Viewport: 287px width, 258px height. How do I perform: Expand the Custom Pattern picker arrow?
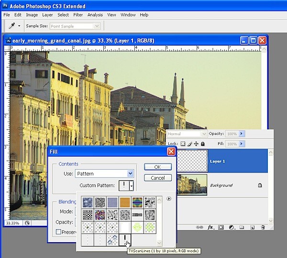pos(132,186)
